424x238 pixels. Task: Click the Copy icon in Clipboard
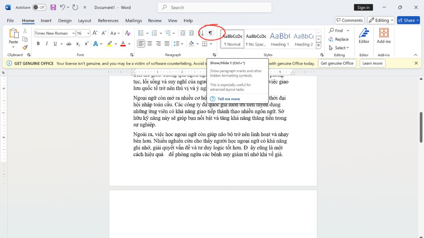tap(25, 39)
